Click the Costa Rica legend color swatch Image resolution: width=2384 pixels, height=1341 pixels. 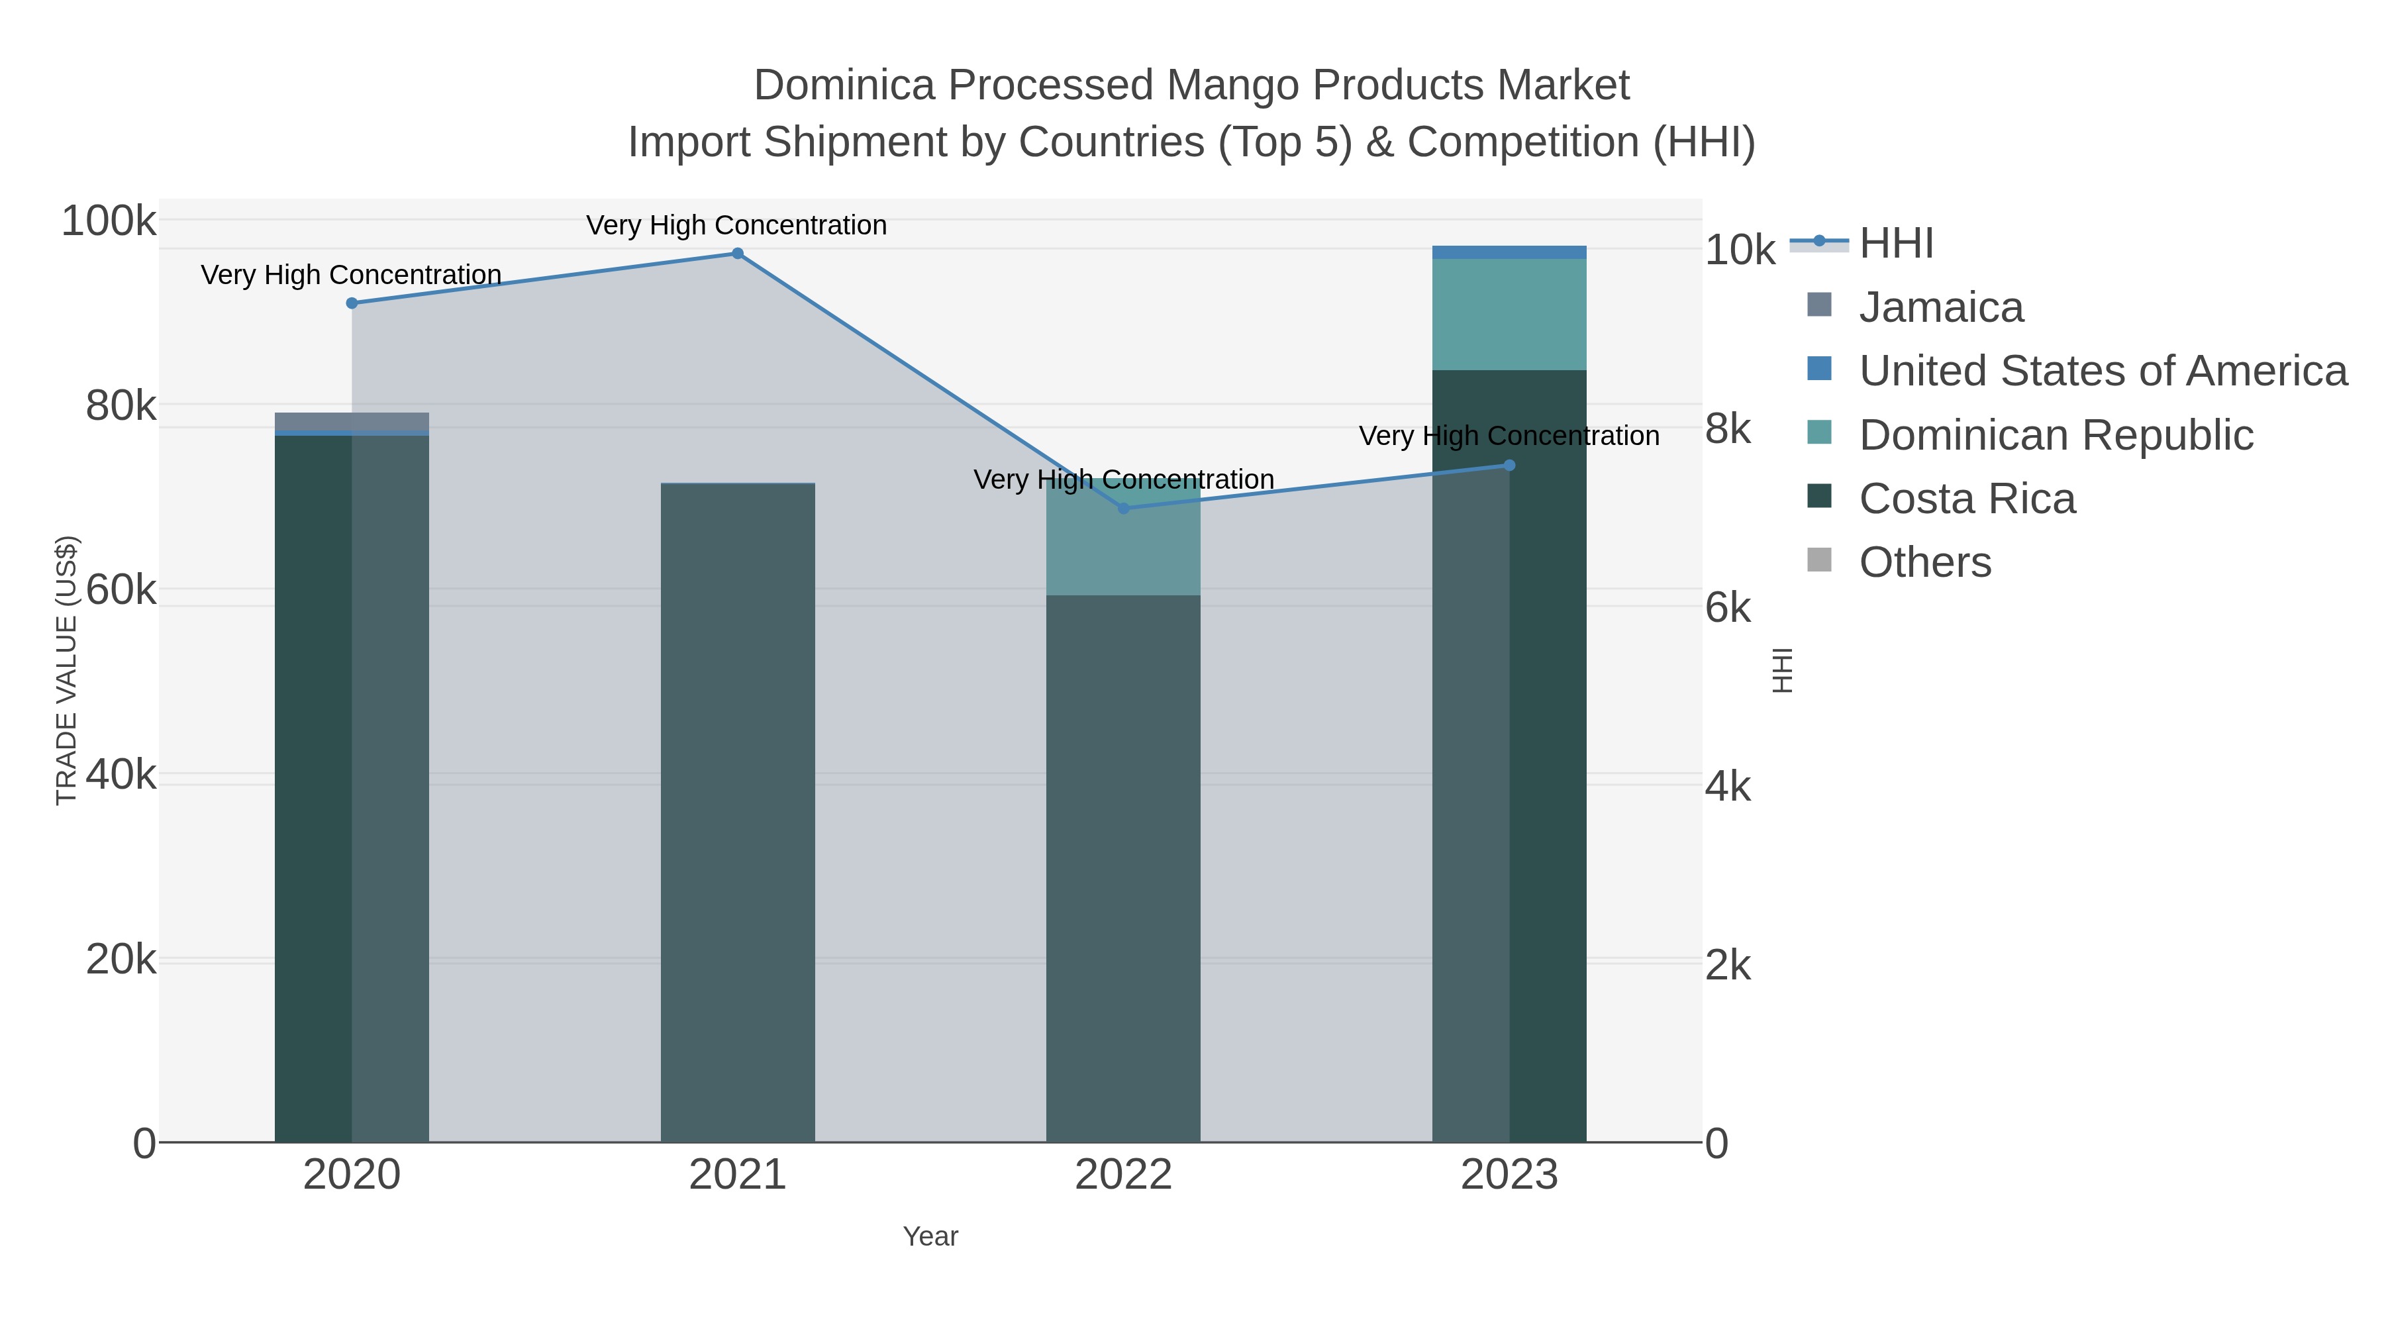click(1820, 496)
